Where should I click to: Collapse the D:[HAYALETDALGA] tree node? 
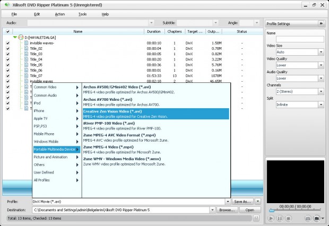click(x=15, y=37)
